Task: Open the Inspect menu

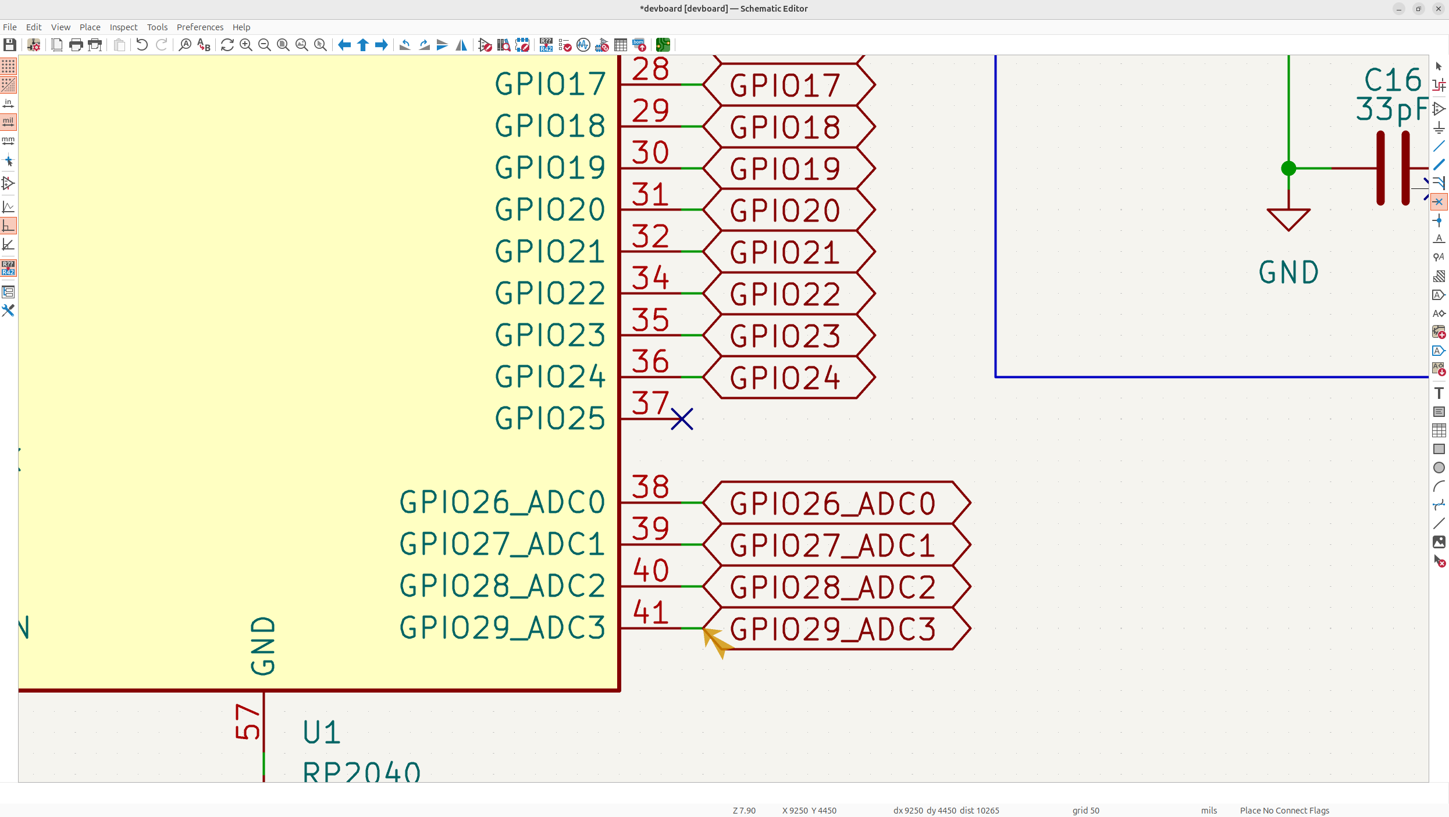Action: 123,27
